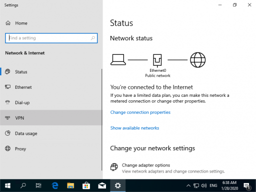256x192 pixels.
Task: Click the volume speaker tray icon
Action: click(x=204, y=186)
